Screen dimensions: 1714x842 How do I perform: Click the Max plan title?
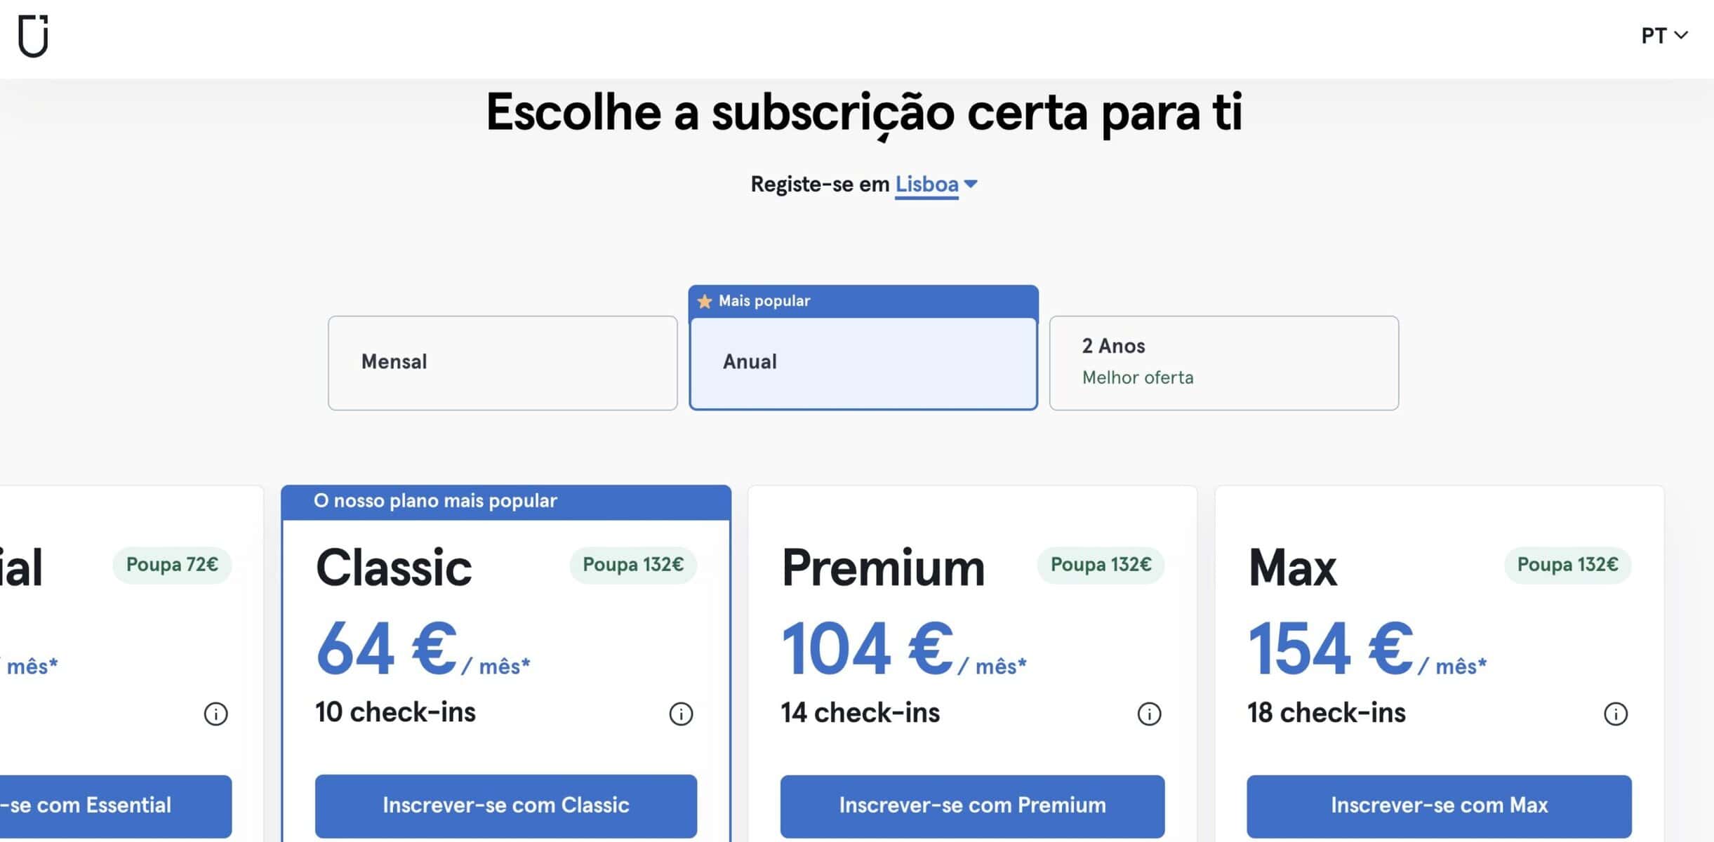pyautogui.click(x=1292, y=568)
